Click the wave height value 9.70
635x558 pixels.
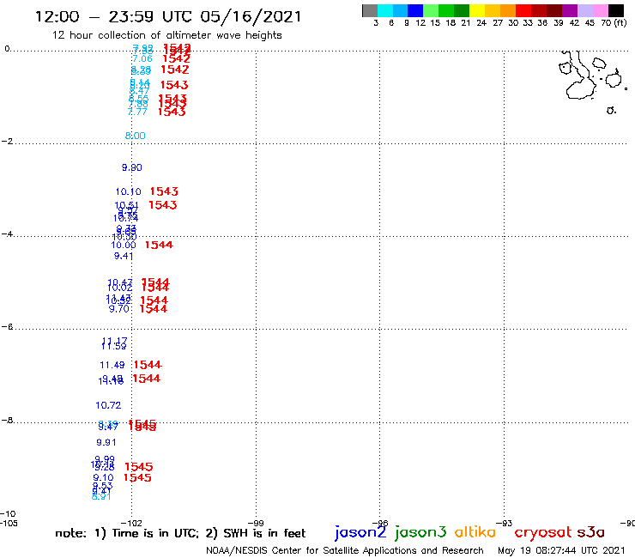pyautogui.click(x=119, y=309)
